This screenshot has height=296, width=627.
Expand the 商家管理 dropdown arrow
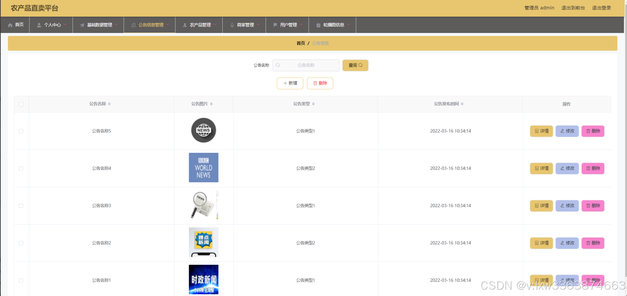pyautogui.click(x=258, y=25)
